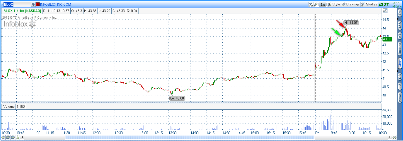
Task: Click the 1,150 volume value
Action: click(x=21, y=107)
